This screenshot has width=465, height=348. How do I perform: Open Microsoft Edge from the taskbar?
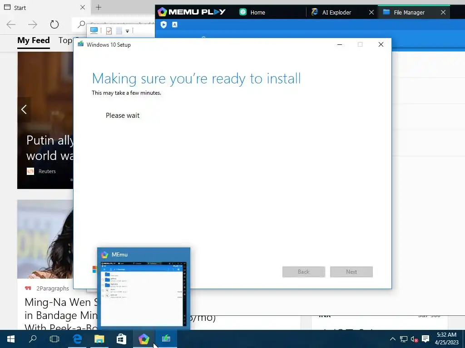tap(77, 339)
